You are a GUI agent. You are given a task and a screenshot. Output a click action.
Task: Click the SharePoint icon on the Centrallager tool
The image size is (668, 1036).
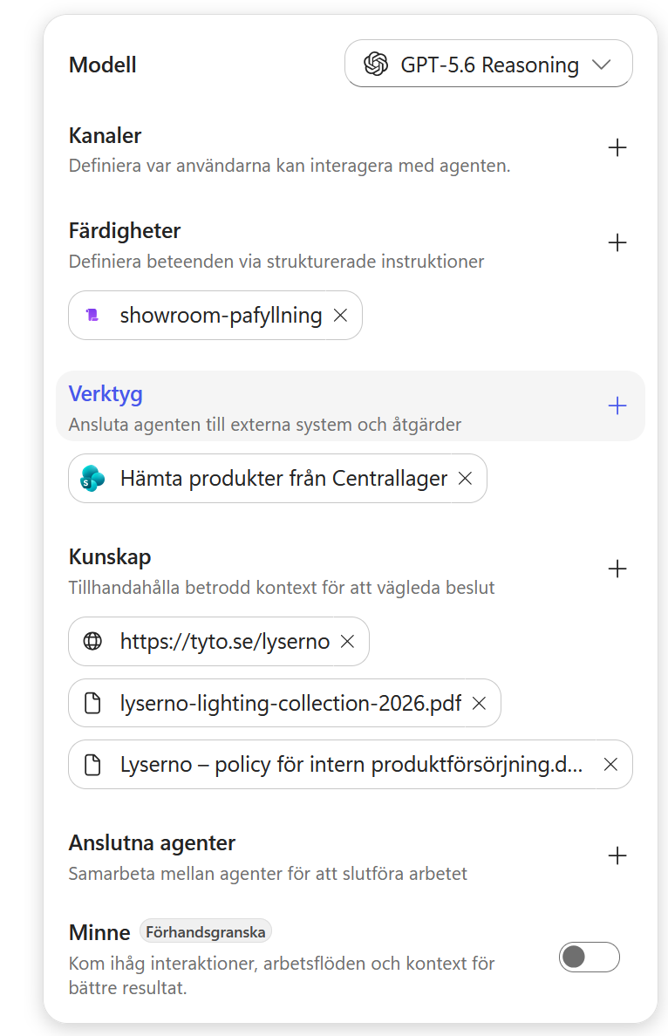pyautogui.click(x=92, y=479)
